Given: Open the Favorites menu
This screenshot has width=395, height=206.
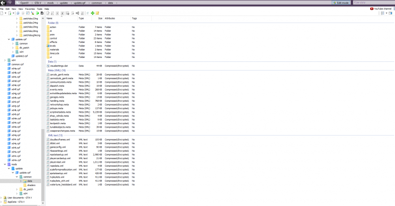Looking at the screenshot, I should tap(30, 9).
